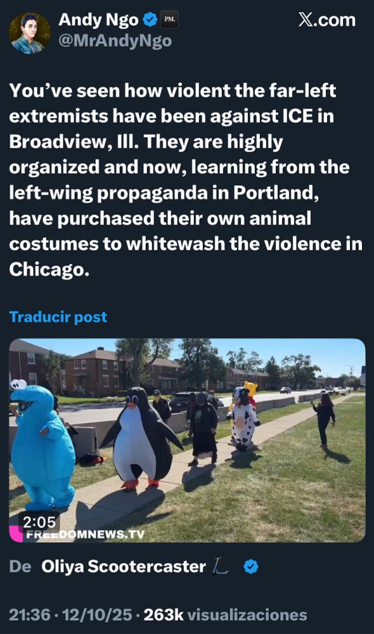The image size is (374, 634).
Task: Click the FREEDOMNEWS.TV watermark on video
Action: (x=85, y=534)
